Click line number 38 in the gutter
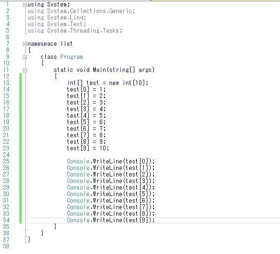 6,246
